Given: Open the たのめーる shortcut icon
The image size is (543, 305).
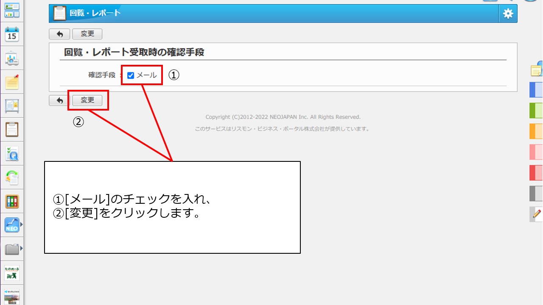Looking at the screenshot, I should (12, 273).
